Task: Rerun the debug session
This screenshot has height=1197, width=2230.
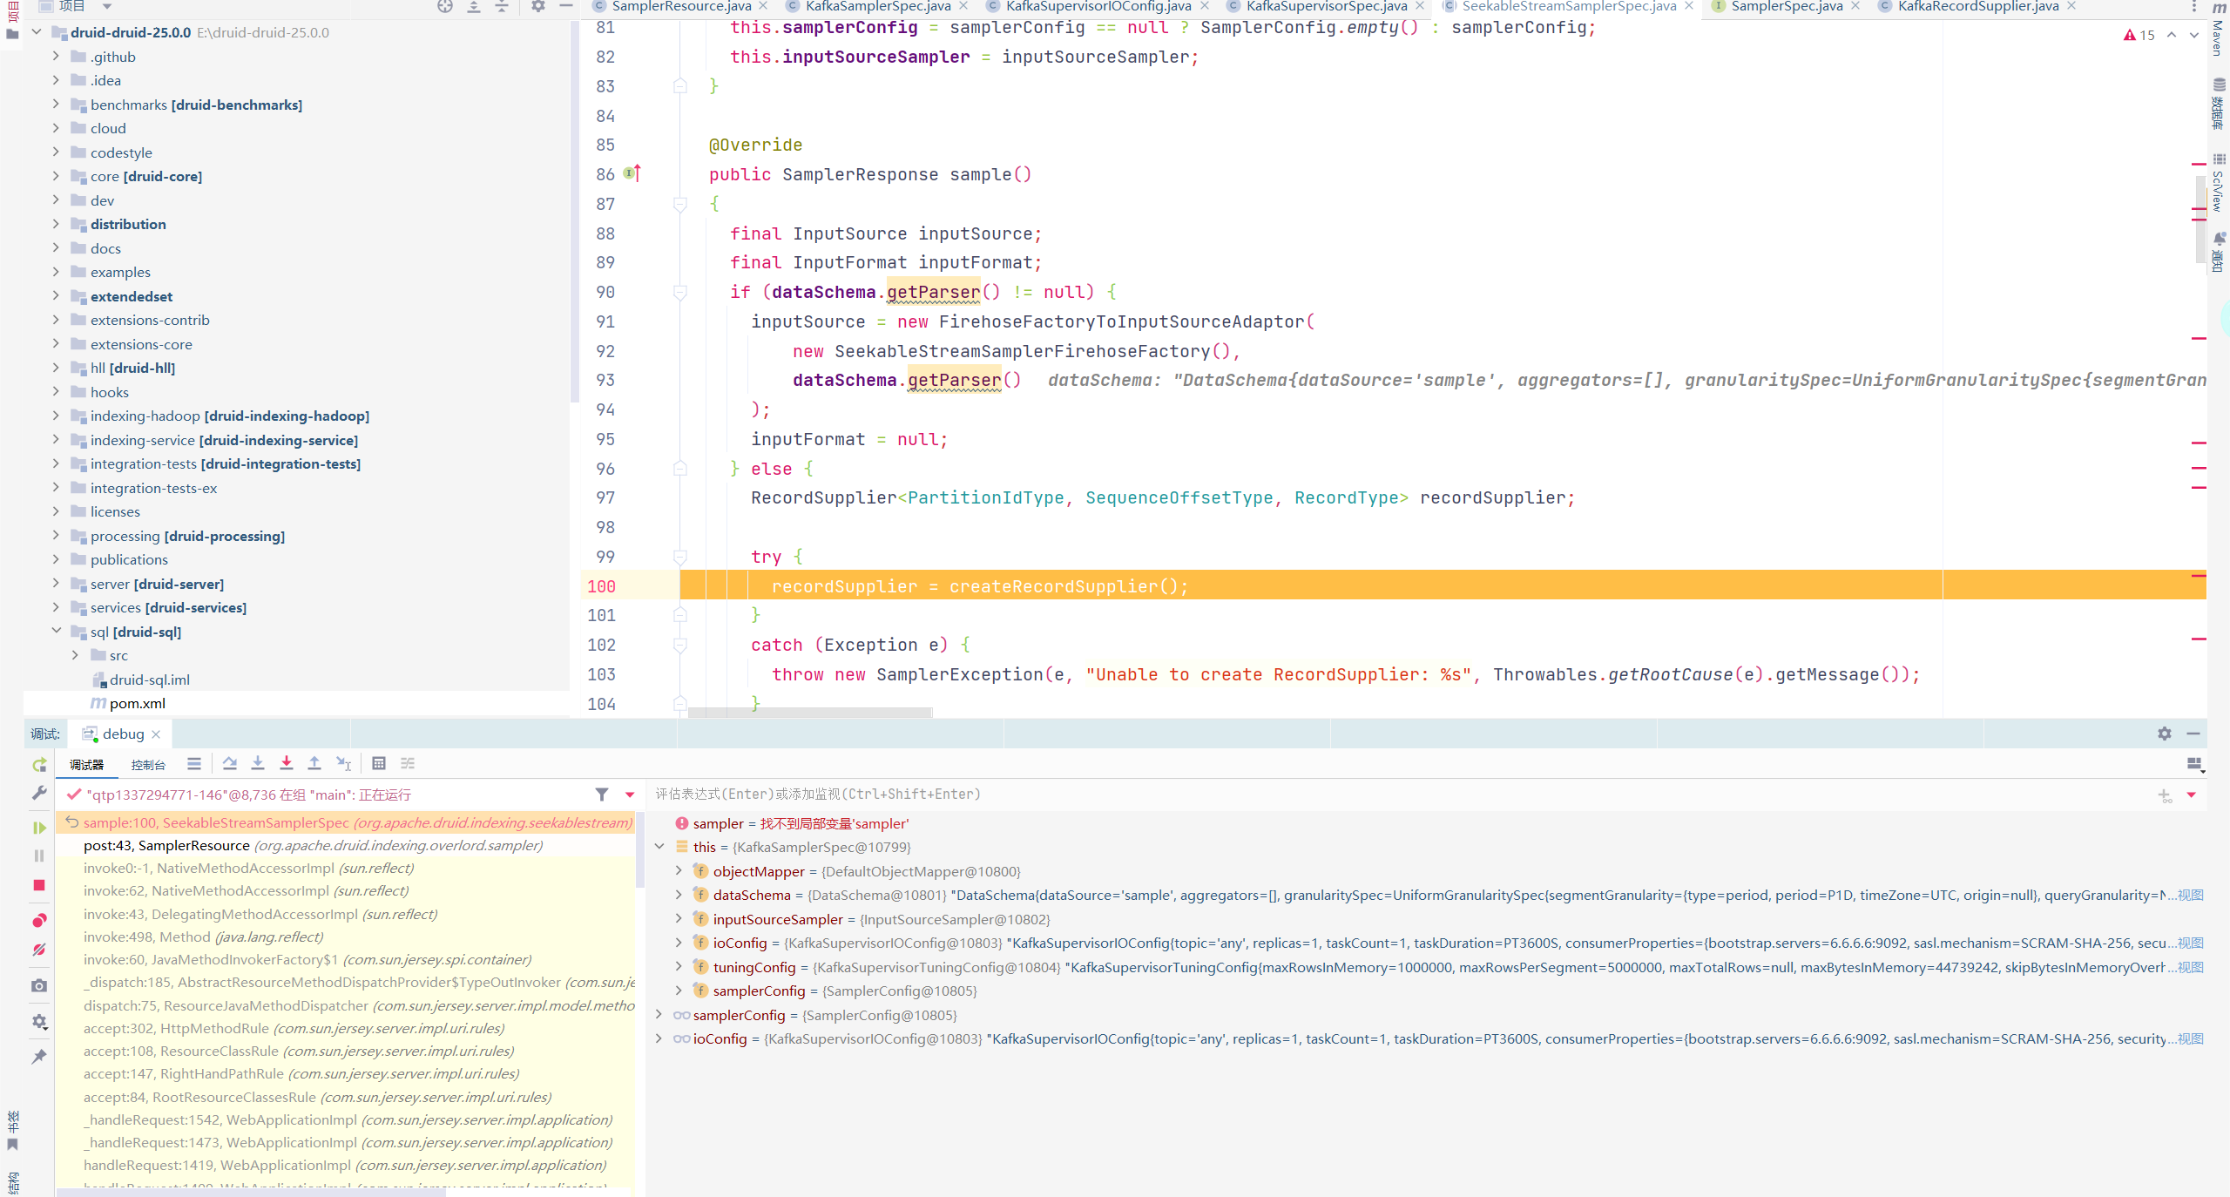Action: [39, 764]
